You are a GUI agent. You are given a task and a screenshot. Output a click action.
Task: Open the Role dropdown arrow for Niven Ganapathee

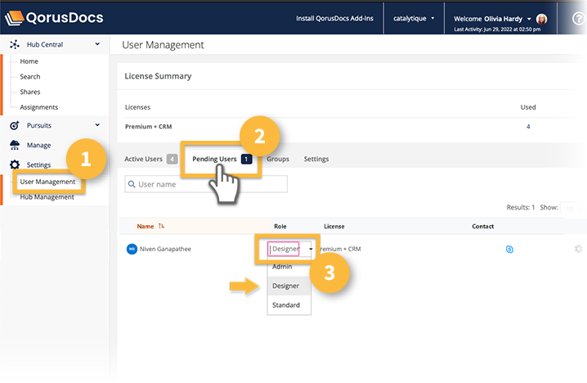click(311, 250)
